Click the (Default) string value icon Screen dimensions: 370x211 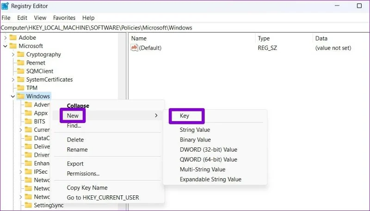[x=134, y=48]
